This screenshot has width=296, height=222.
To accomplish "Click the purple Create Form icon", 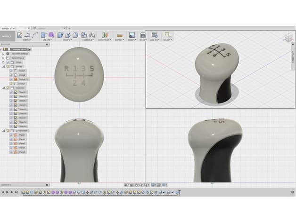I will pos(51,35).
